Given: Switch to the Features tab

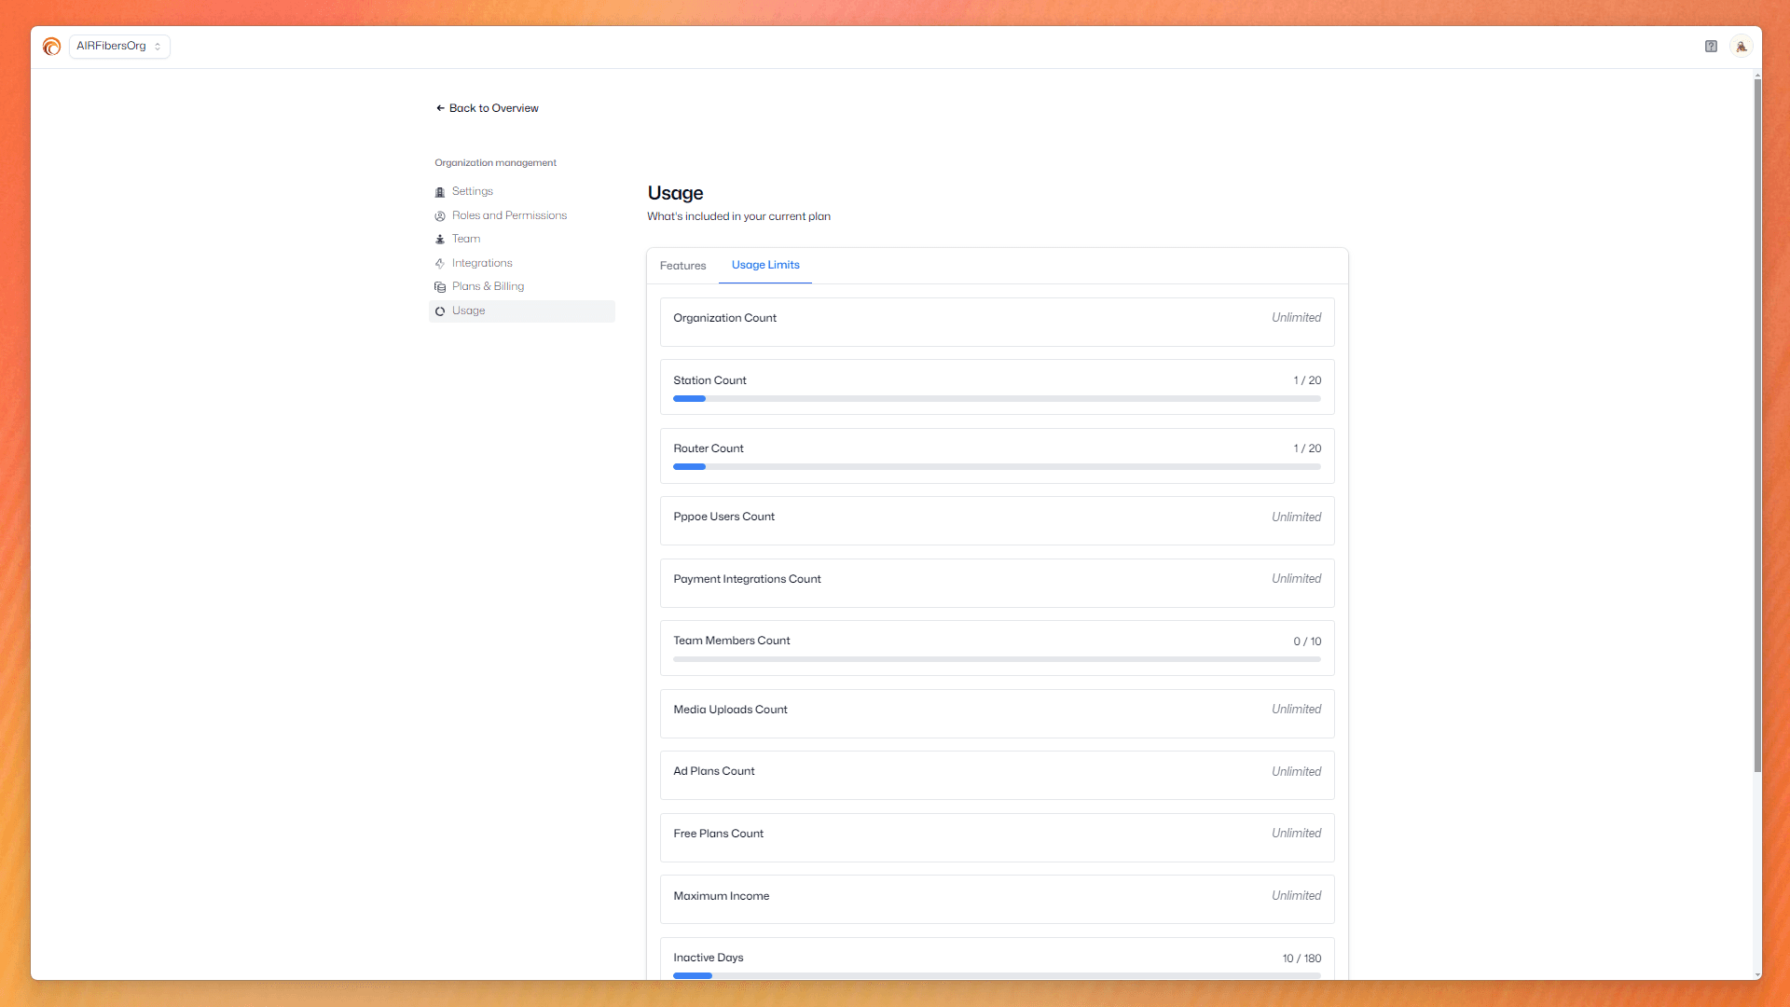Looking at the screenshot, I should (x=682, y=266).
